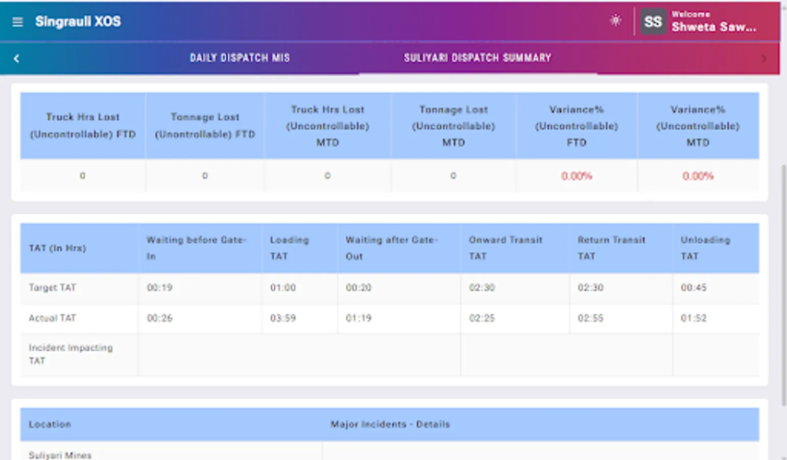The image size is (787, 460).
Task: Select Major Incidents - Details header
Action: point(390,424)
